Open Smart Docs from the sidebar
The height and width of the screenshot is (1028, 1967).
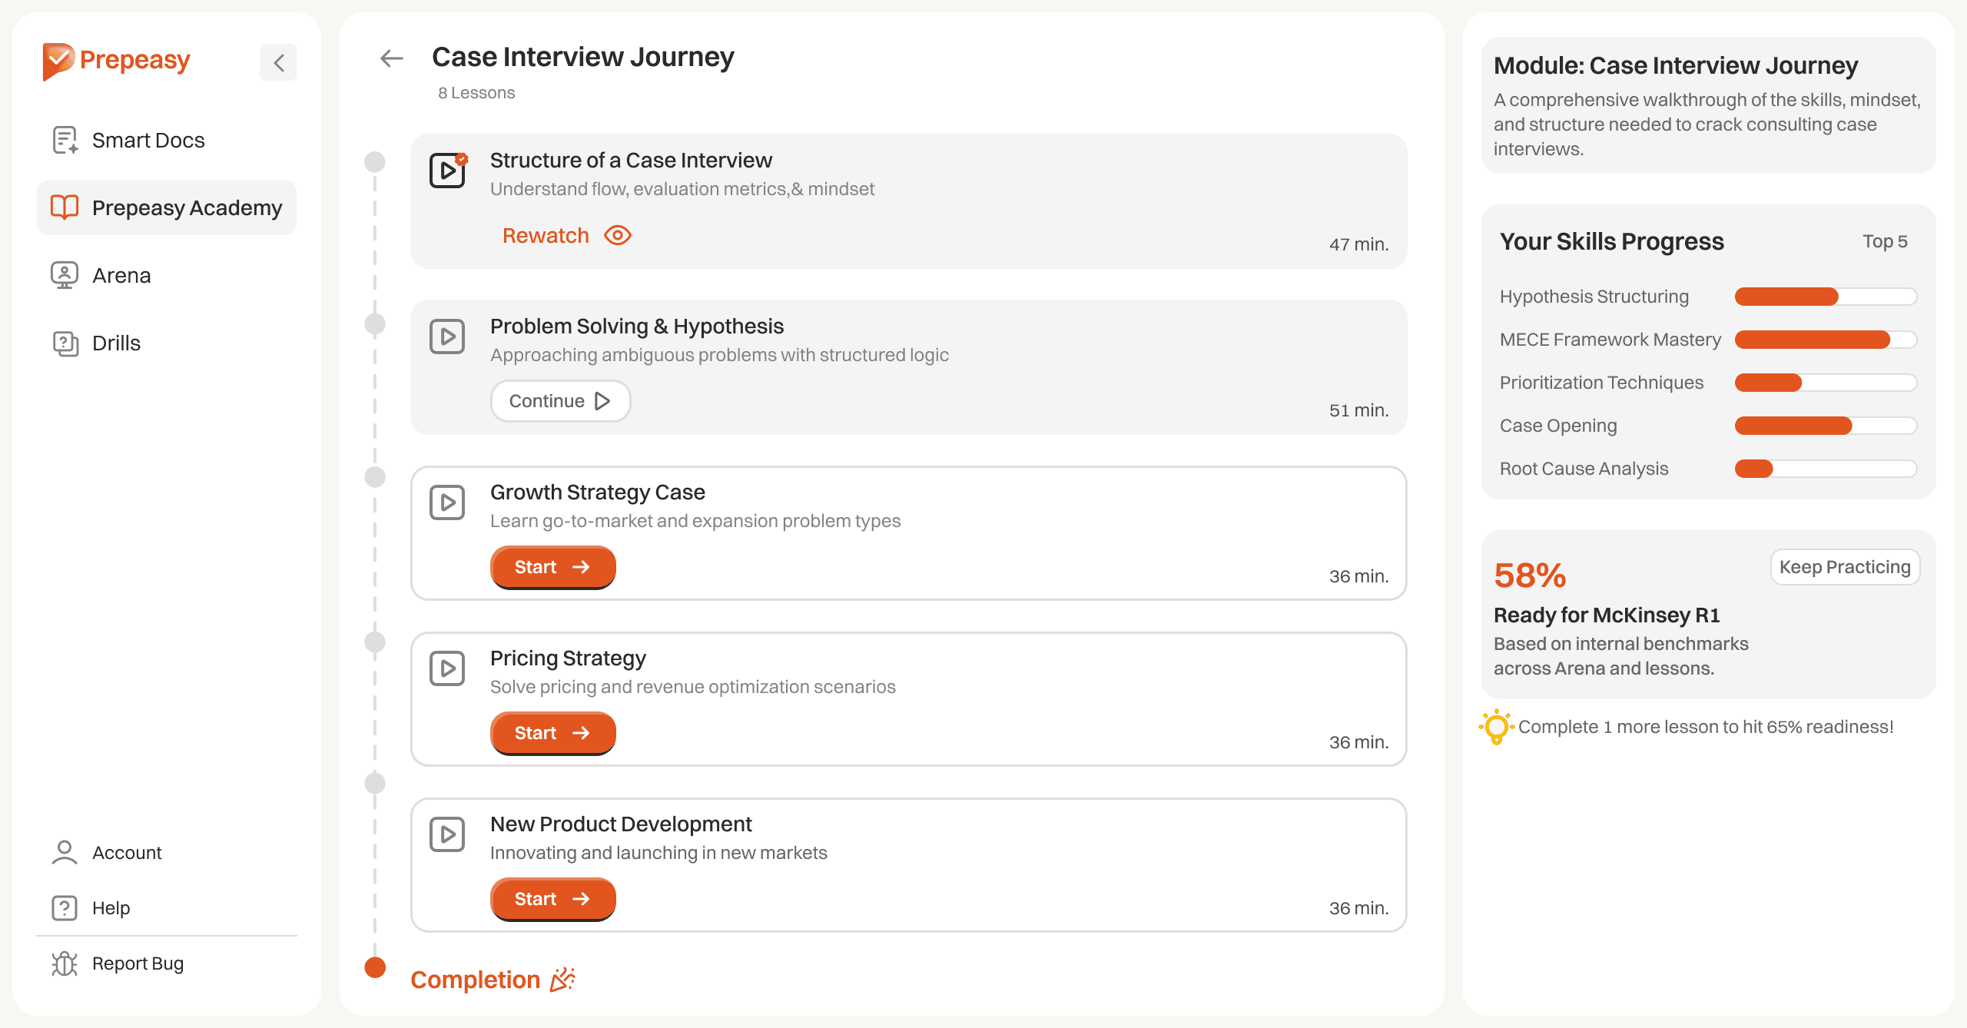click(x=148, y=141)
